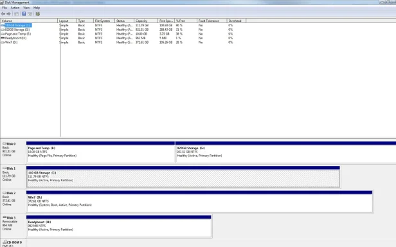396x247 pixels.
Task: Sort by the File System column header
Action: pos(104,21)
